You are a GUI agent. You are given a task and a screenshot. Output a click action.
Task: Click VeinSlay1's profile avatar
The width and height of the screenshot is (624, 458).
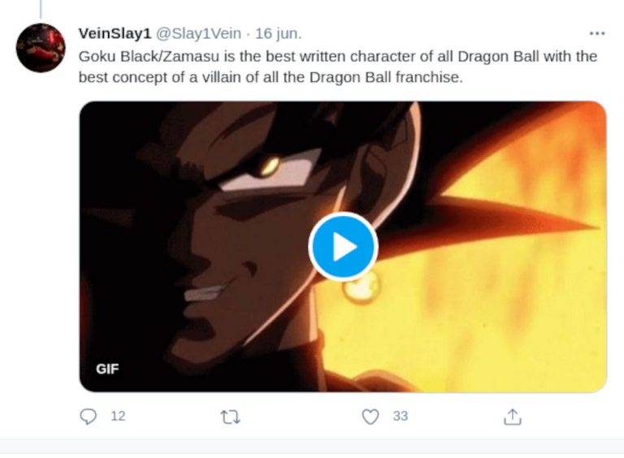coord(41,48)
